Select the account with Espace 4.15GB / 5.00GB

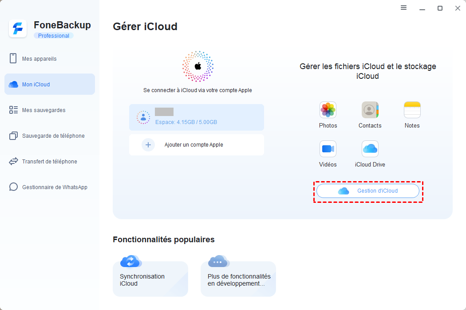click(197, 117)
